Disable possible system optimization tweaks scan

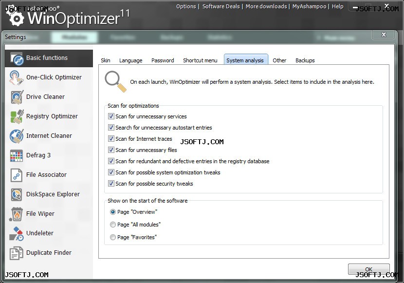click(x=111, y=172)
